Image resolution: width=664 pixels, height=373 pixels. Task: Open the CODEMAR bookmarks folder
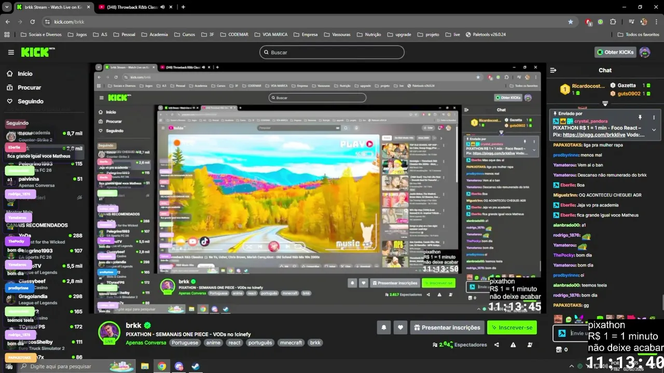pyautogui.click(x=233, y=35)
